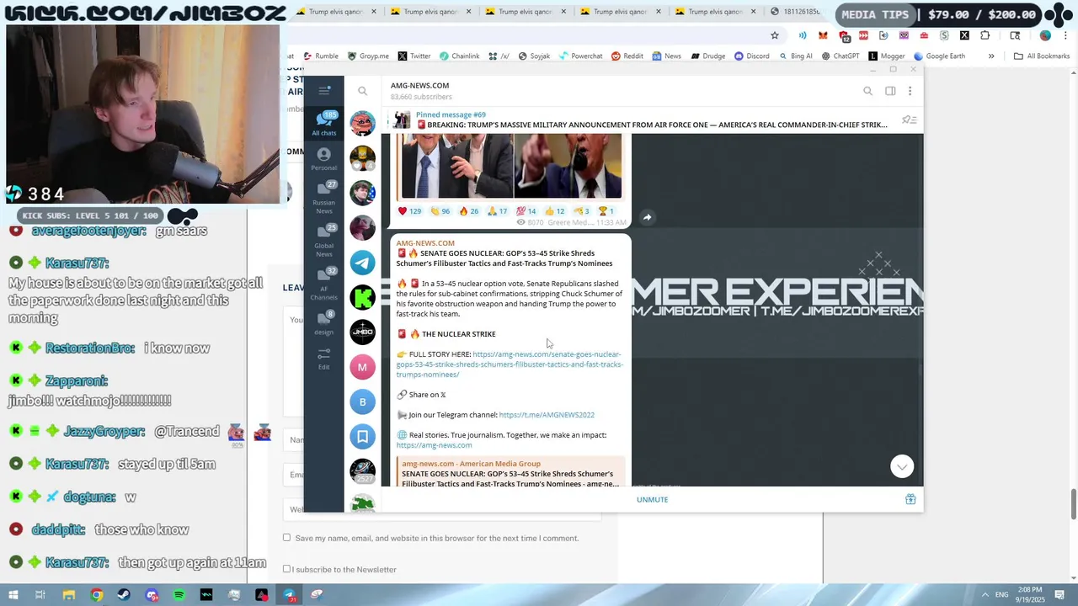1078x606 pixels.
Task: Open the ChatGPT bookmark
Action: pyautogui.click(x=840, y=56)
